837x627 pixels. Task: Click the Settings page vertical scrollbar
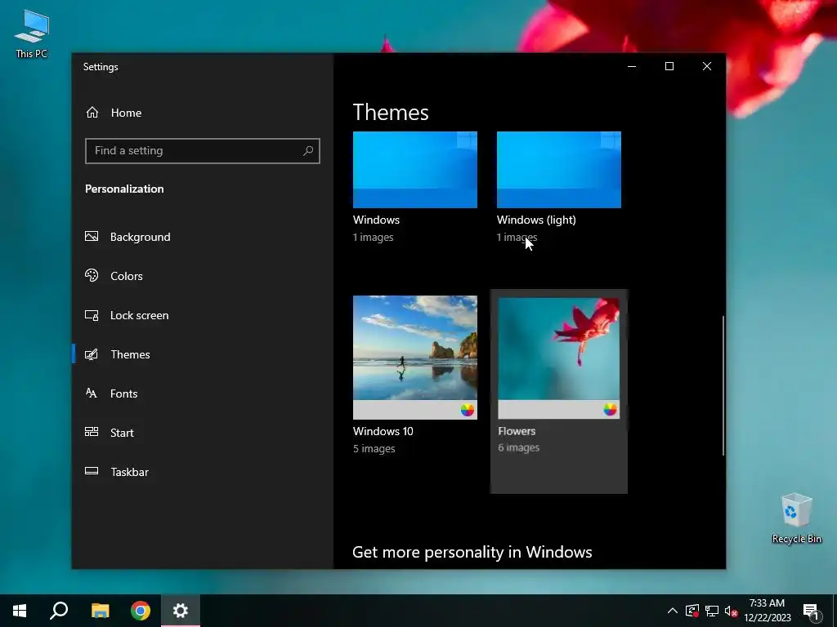[x=723, y=385]
